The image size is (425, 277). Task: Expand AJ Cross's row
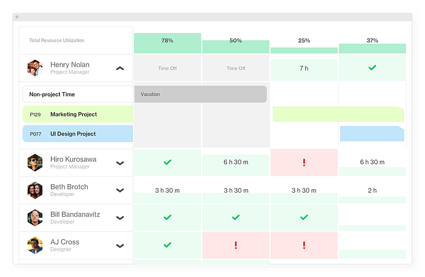pyautogui.click(x=120, y=246)
